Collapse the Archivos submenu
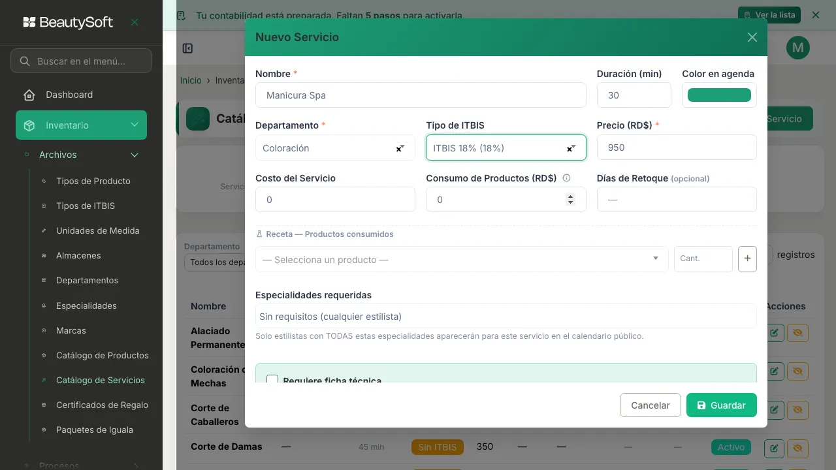This screenshot has width=836, height=470. pos(135,155)
